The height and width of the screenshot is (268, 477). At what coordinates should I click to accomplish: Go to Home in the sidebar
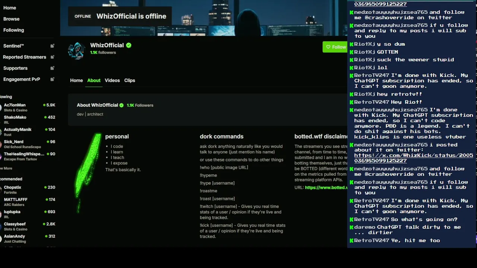click(x=10, y=8)
